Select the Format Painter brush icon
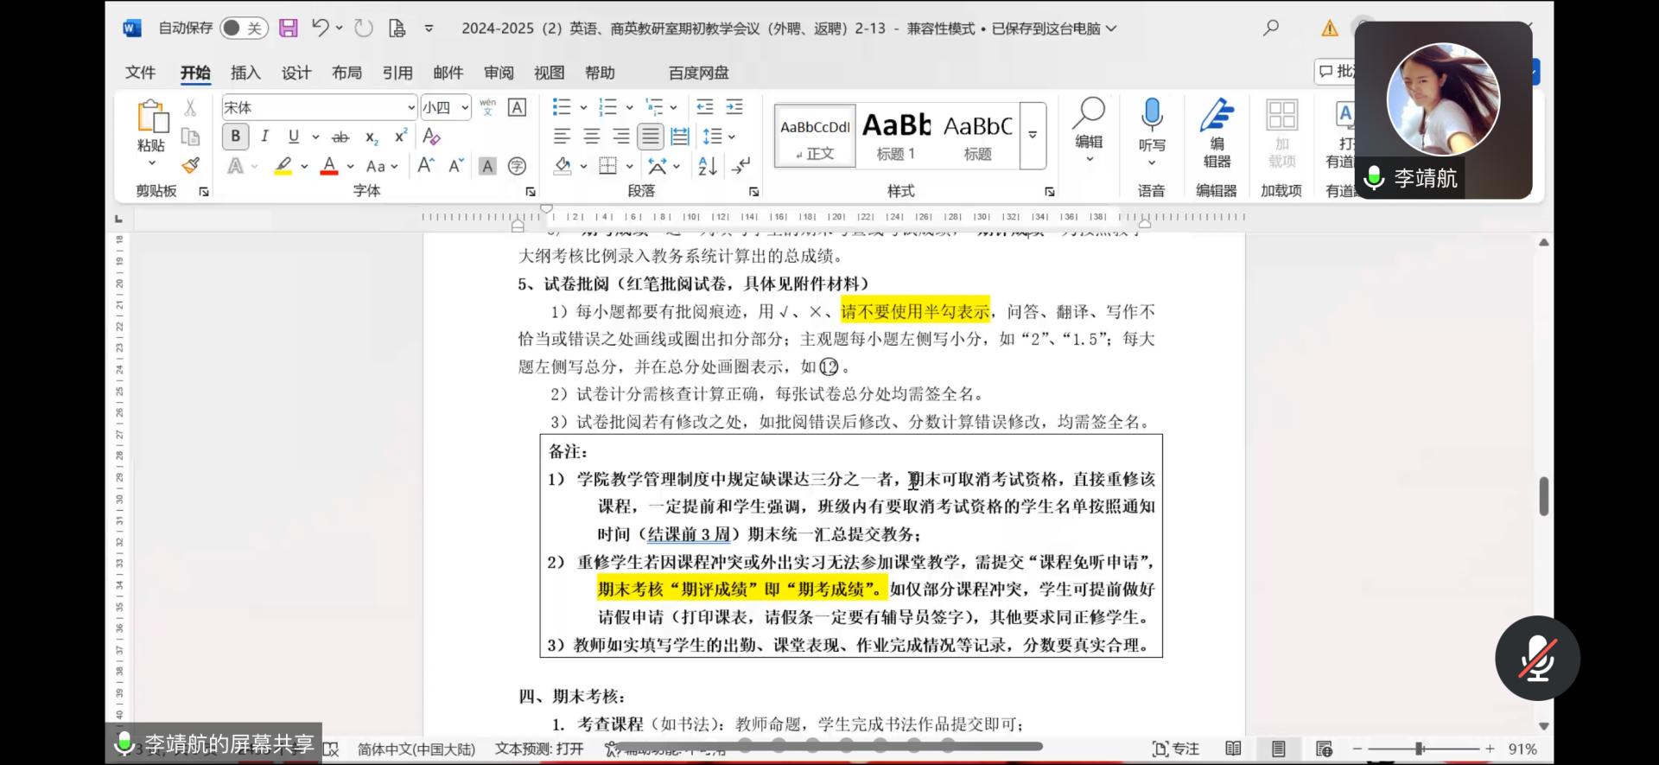 coord(191,165)
